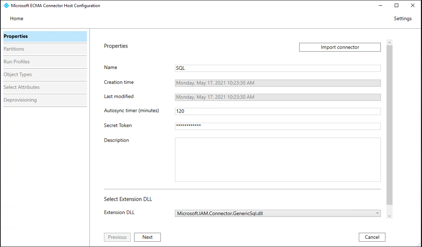422x247 pixels.
Task: Open the Extension DLL dropdown
Action: coord(278,213)
